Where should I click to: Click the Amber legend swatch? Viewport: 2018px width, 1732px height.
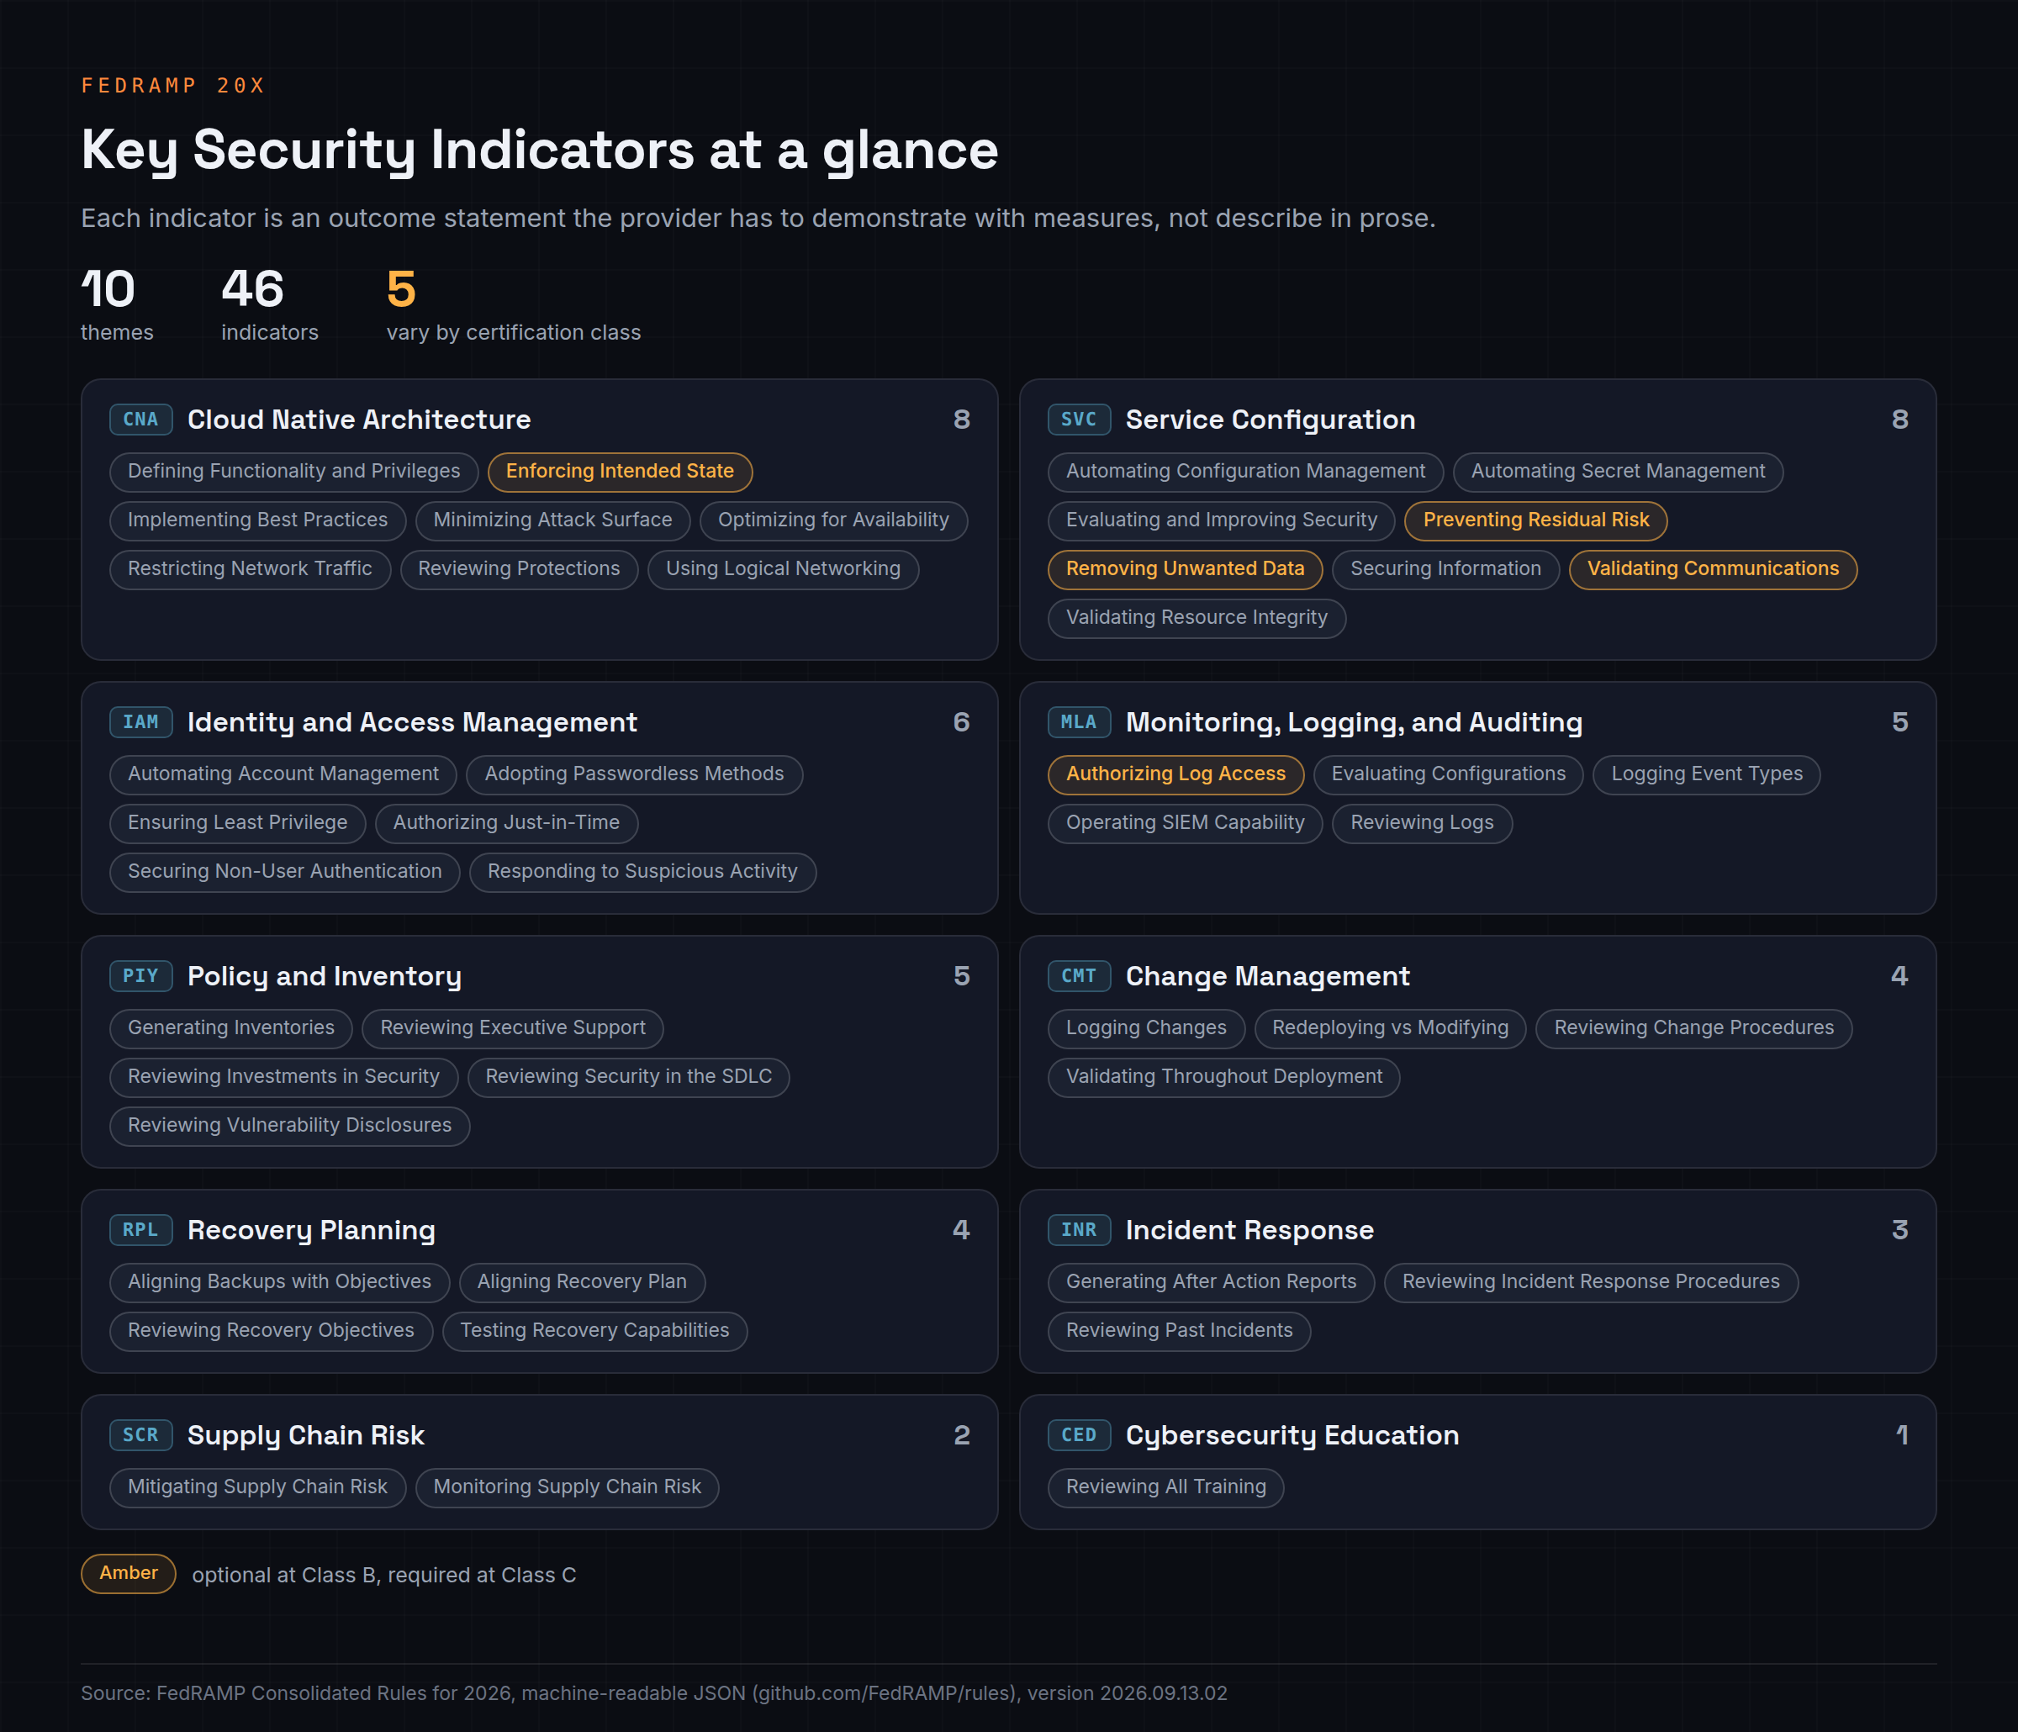pos(128,1573)
